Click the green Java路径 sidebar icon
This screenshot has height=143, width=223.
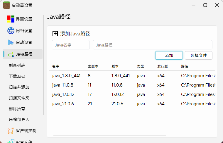click(x=11, y=54)
